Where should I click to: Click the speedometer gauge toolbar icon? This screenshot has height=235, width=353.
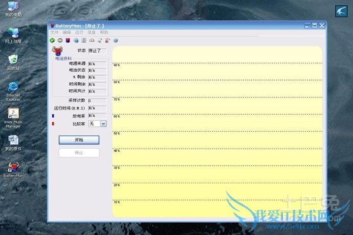point(92,41)
